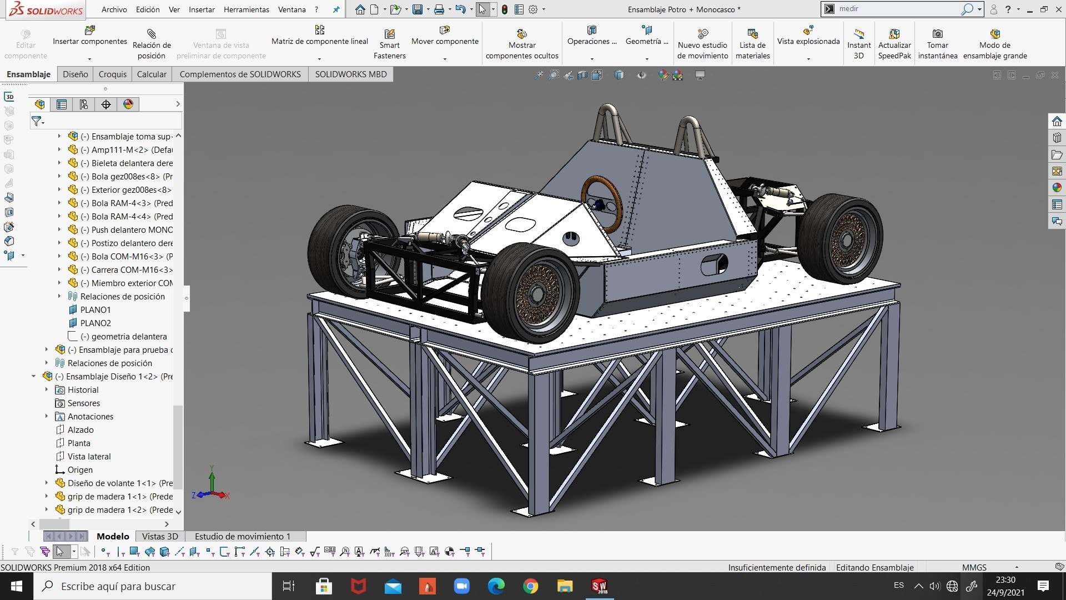Image resolution: width=1066 pixels, height=600 pixels.
Task: Open Section View tool
Action: coord(582,75)
